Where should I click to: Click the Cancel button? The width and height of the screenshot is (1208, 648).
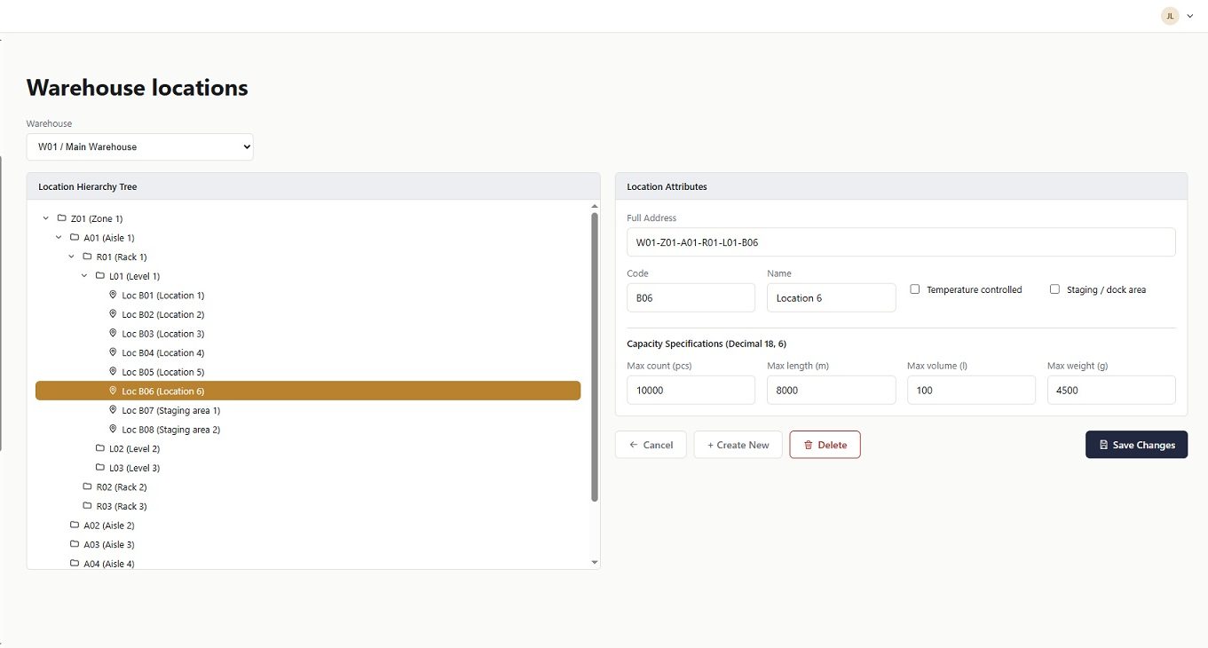[651, 445]
